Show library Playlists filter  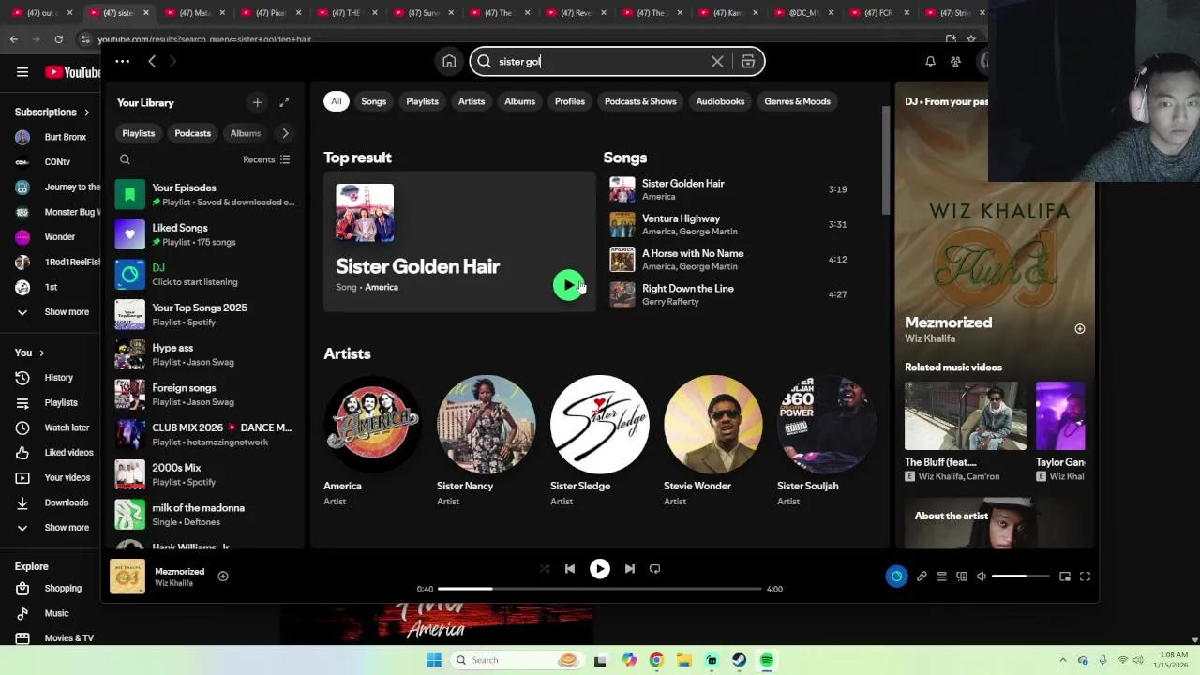[138, 133]
